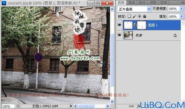
Task: Open the 填充 fill slider arrow
Action: (182, 16)
